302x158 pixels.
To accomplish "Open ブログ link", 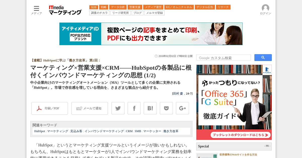I will point(137,13).
